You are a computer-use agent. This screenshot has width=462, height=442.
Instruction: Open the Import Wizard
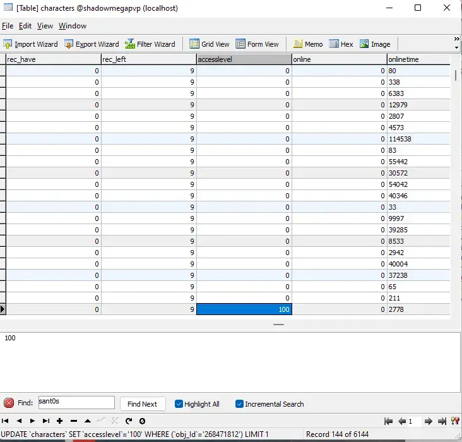pos(31,44)
